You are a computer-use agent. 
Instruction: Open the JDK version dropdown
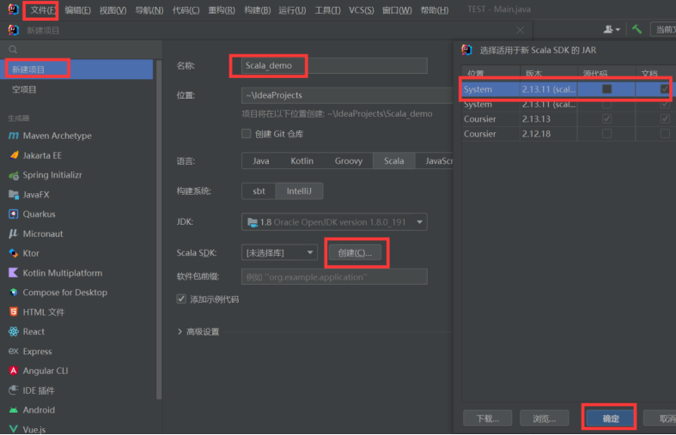click(419, 222)
